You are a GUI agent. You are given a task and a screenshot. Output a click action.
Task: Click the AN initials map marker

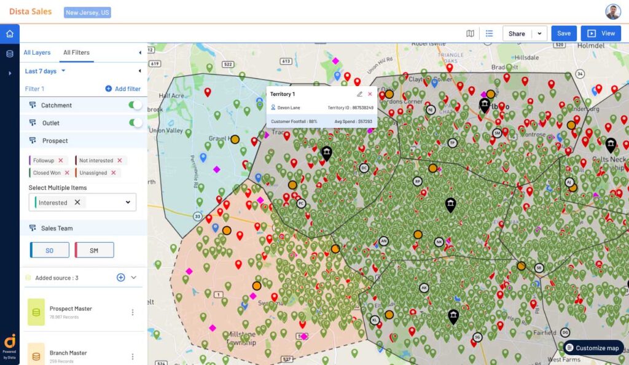tap(384, 241)
